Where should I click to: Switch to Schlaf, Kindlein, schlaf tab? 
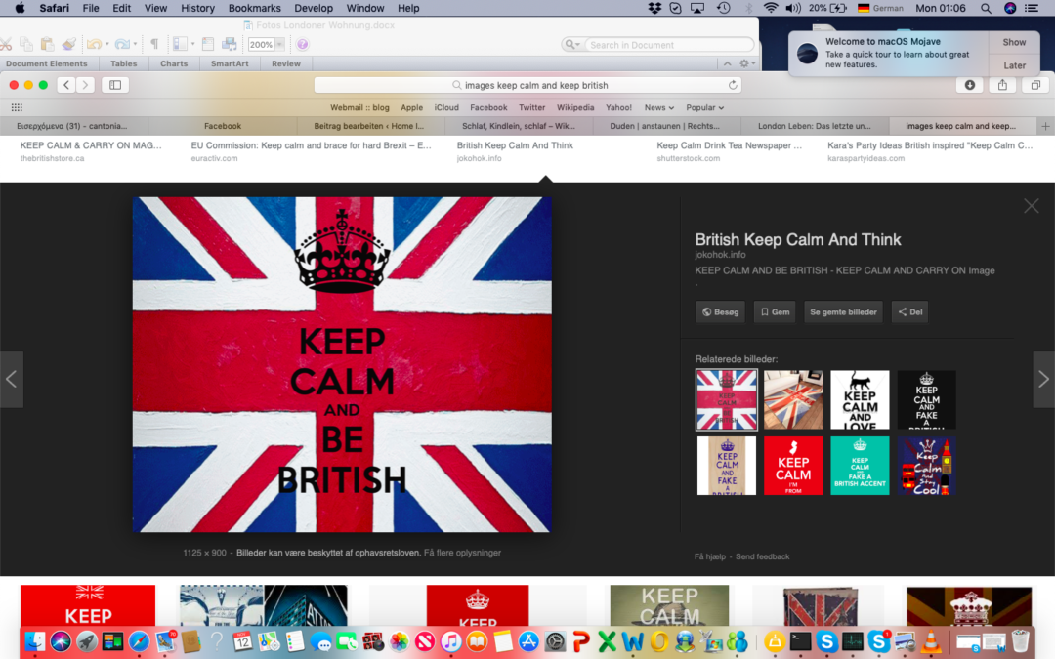[x=518, y=126]
